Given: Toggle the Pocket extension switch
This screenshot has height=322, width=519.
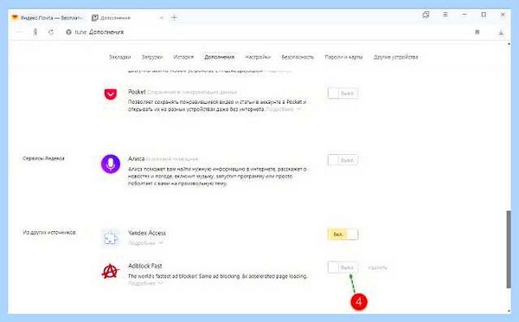Looking at the screenshot, I should (343, 93).
